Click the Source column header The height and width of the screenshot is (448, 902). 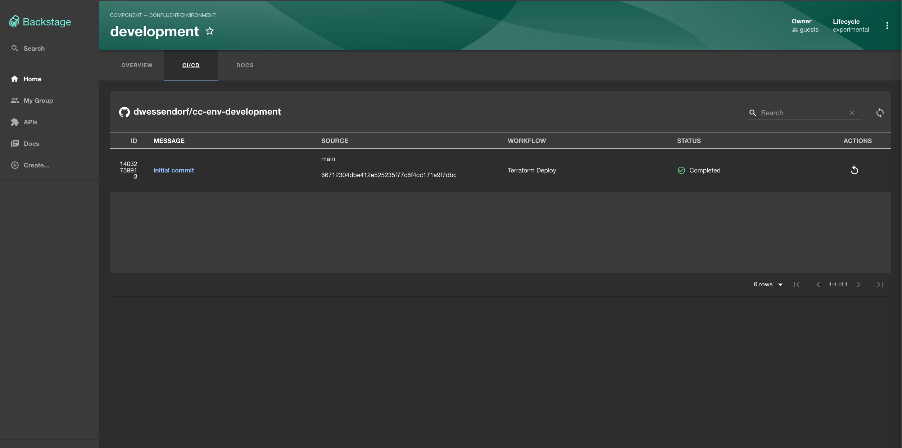(x=335, y=141)
